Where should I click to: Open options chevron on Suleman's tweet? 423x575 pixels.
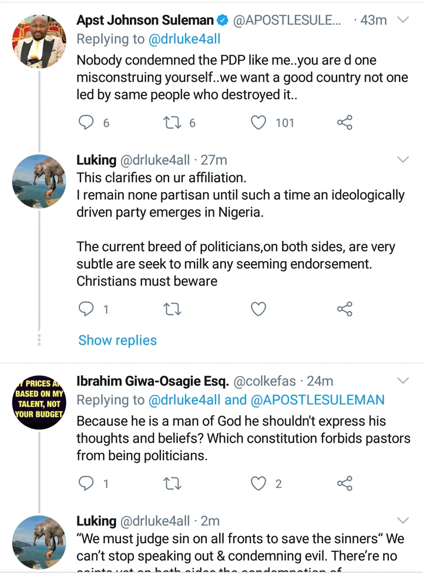403,20
